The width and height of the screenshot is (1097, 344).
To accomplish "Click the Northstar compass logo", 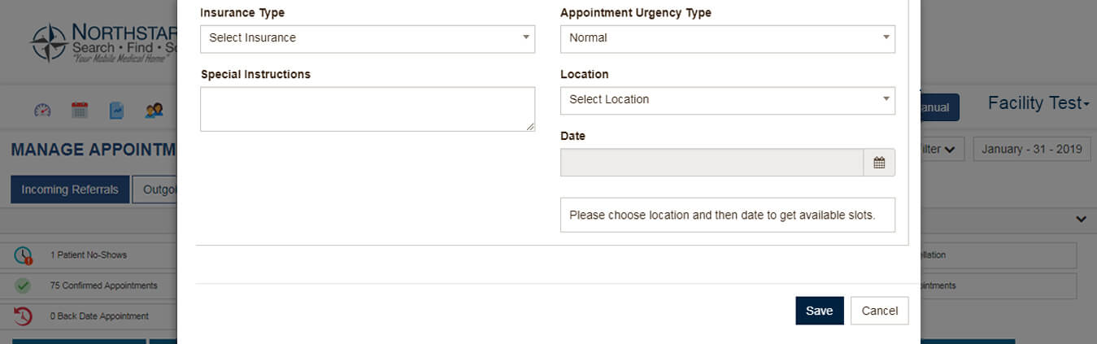I will [48, 43].
